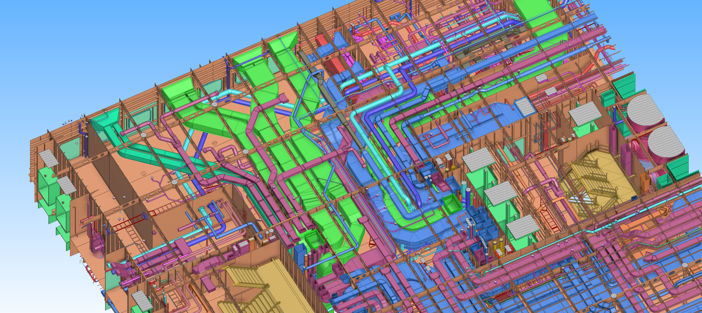This screenshot has width=702, height=313.
Task: Pick the lower hatched circular tank top
Action: (x=666, y=141)
